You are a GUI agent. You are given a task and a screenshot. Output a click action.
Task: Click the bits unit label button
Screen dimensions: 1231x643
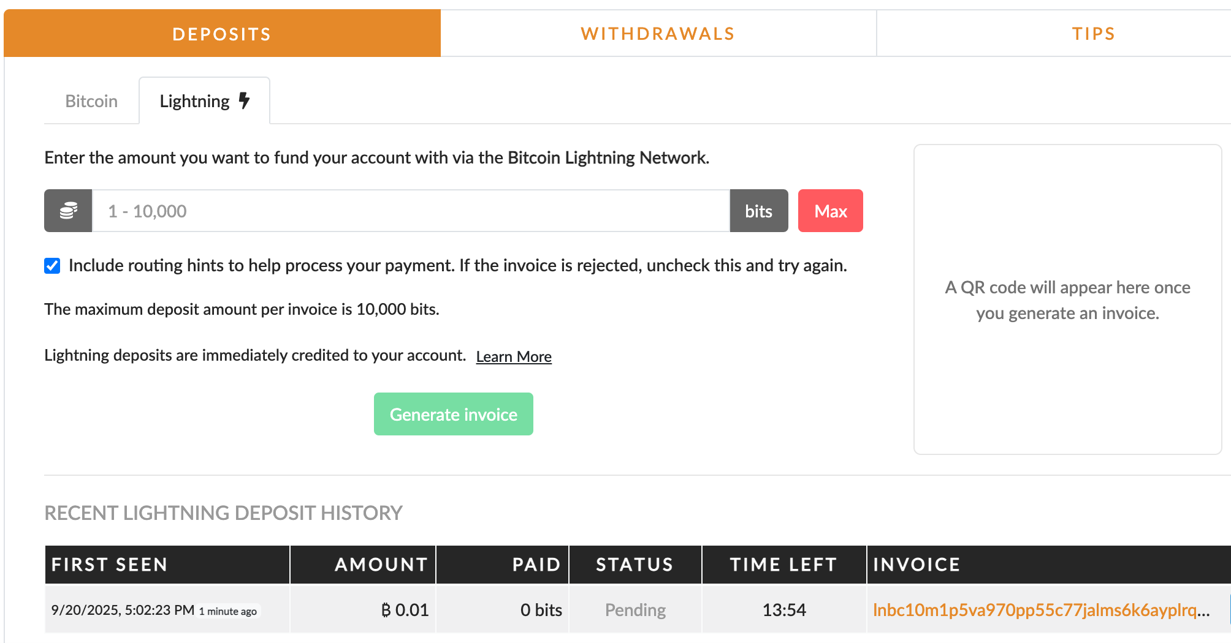758,211
